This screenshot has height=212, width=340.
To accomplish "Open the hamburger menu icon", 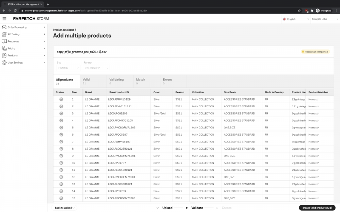I will pyautogui.click(x=4, y=19).
